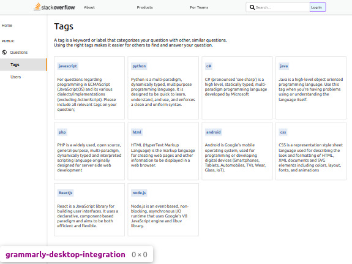Select Tags in the sidebar

pyautogui.click(x=23, y=65)
